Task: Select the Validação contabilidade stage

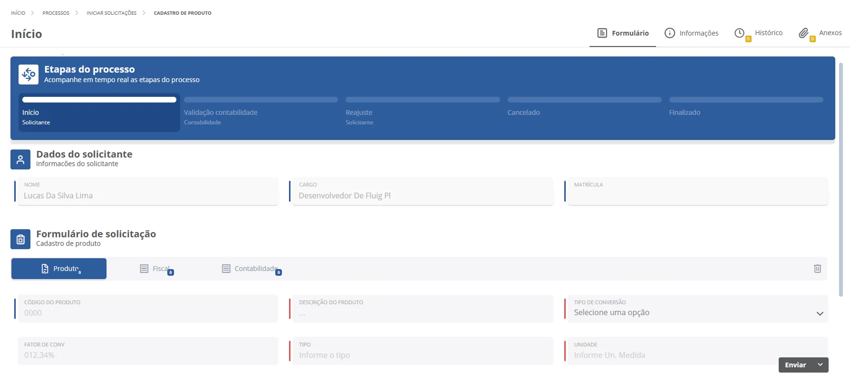Action: 261,112
